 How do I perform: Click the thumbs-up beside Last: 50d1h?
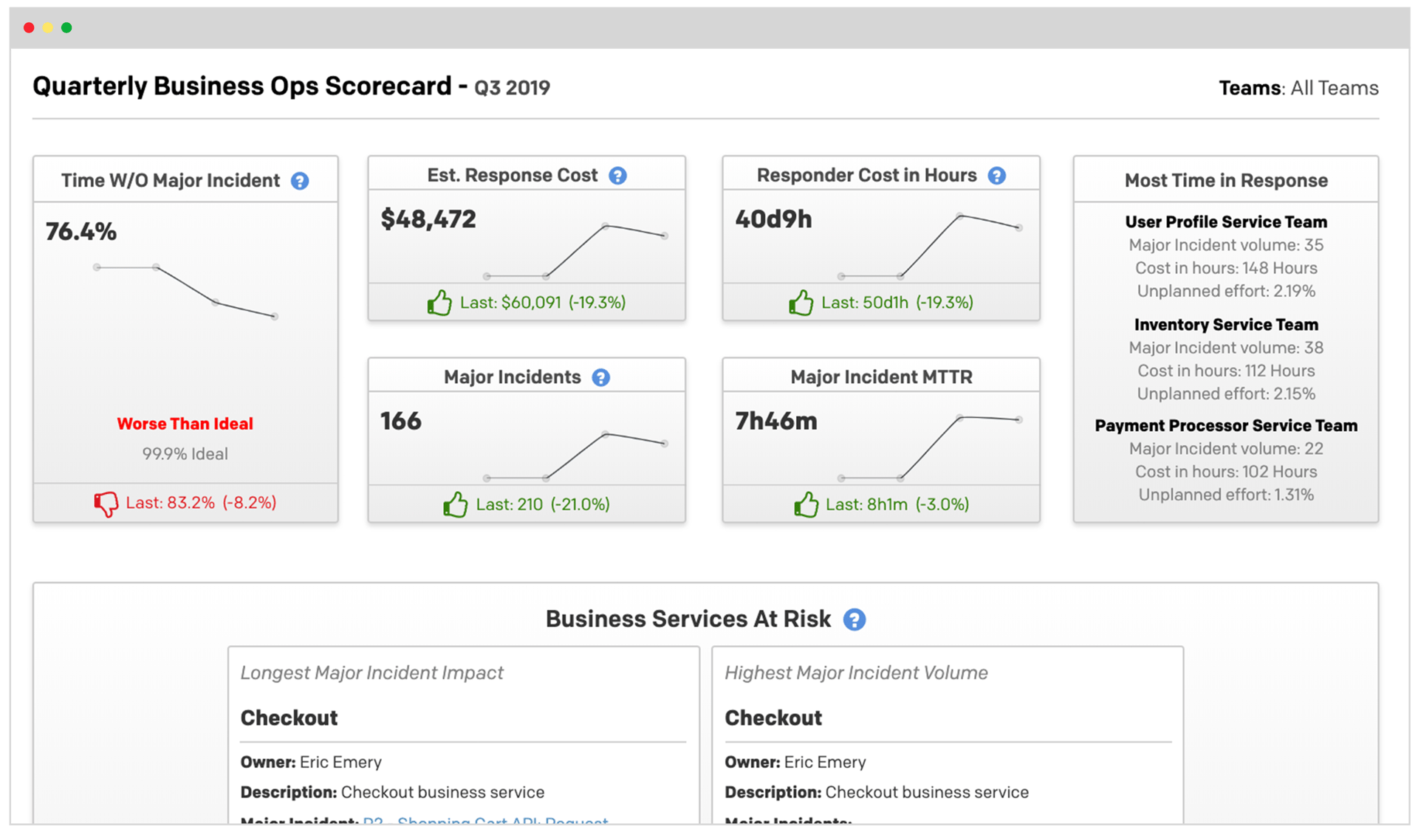(802, 302)
